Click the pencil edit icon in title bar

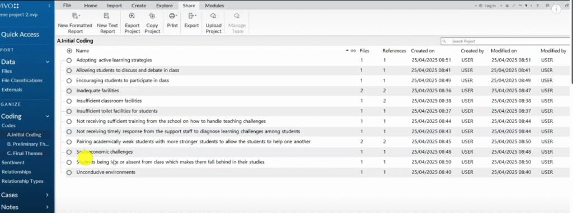pos(514,6)
